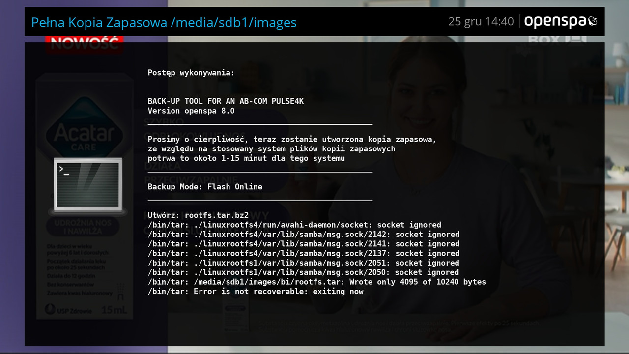Click the 'Wrote only 4095 of 10240 bytes' line
Image resolution: width=629 pixels, height=354 pixels.
click(317, 282)
